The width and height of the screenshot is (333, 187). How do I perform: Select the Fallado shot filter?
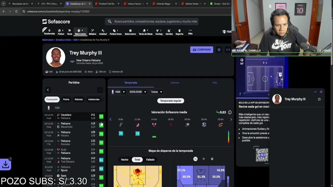(x=150, y=159)
